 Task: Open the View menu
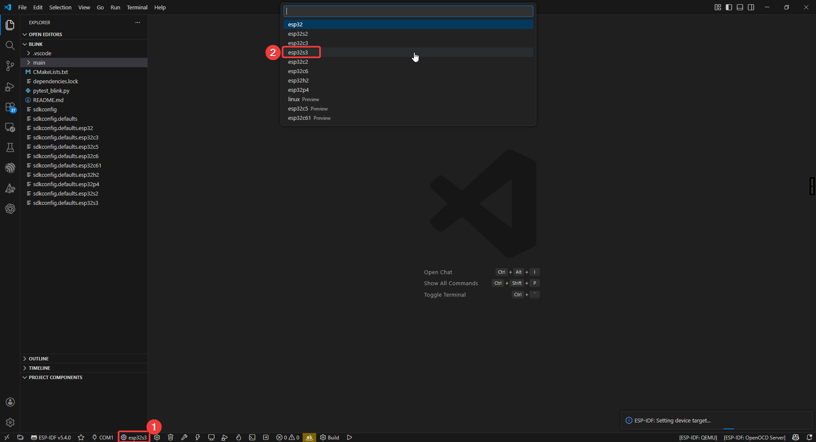tap(84, 7)
